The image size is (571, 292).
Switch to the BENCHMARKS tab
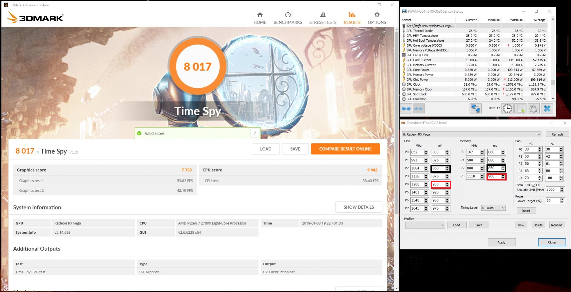click(288, 18)
